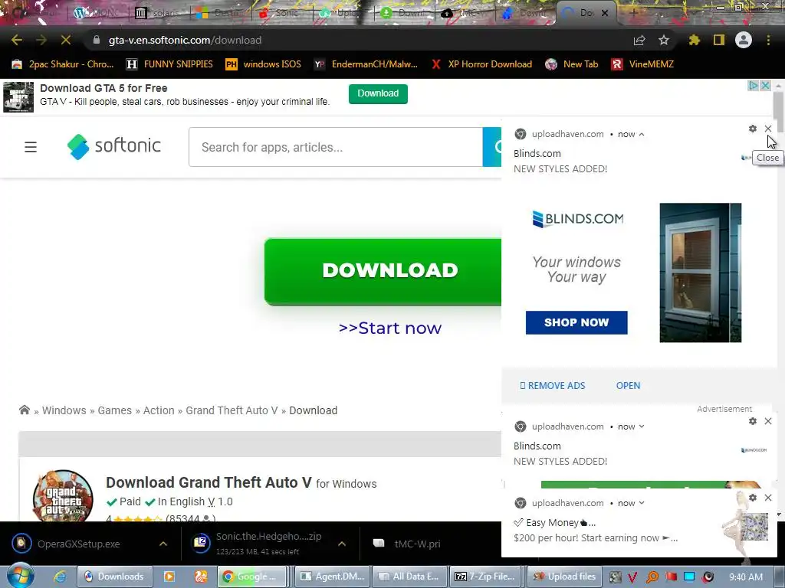Expand the second Blinds.com notification chevron
Image resolution: width=785 pixels, height=588 pixels.
[x=642, y=426]
